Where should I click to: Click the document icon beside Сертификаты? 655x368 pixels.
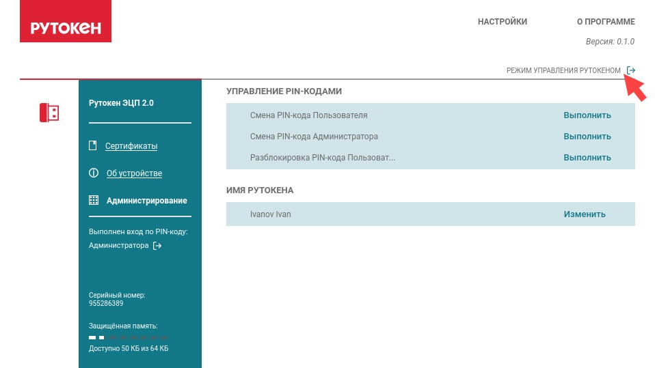click(93, 146)
